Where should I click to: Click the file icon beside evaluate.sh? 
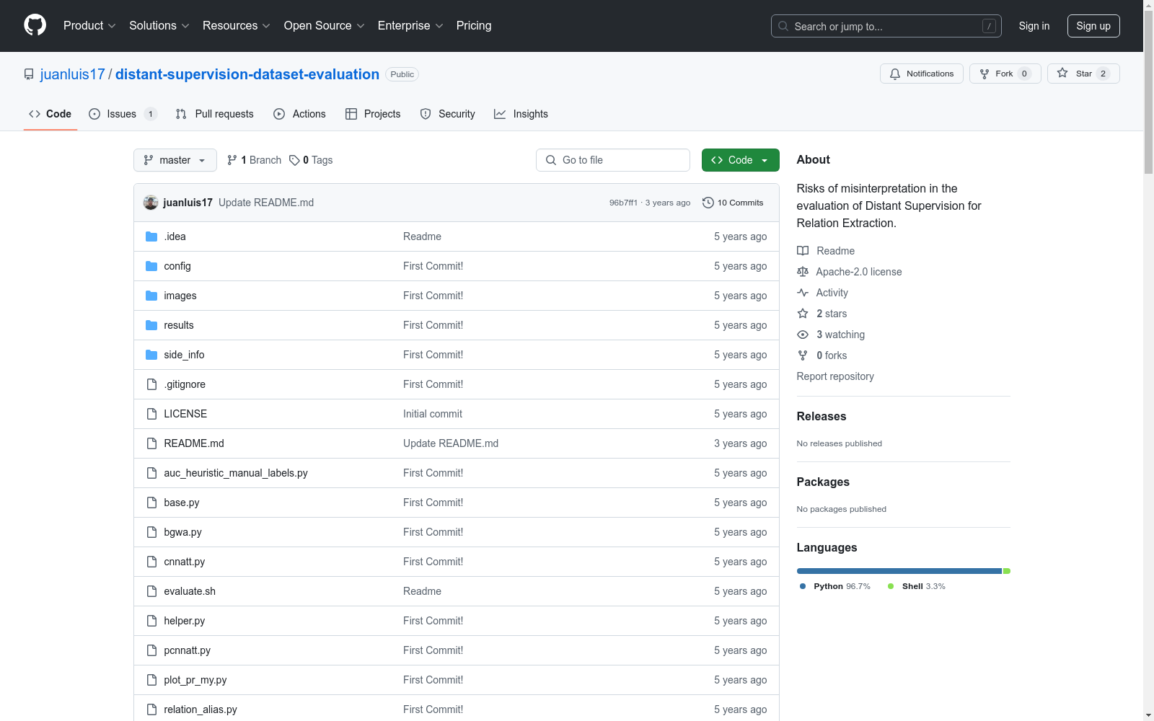151,591
